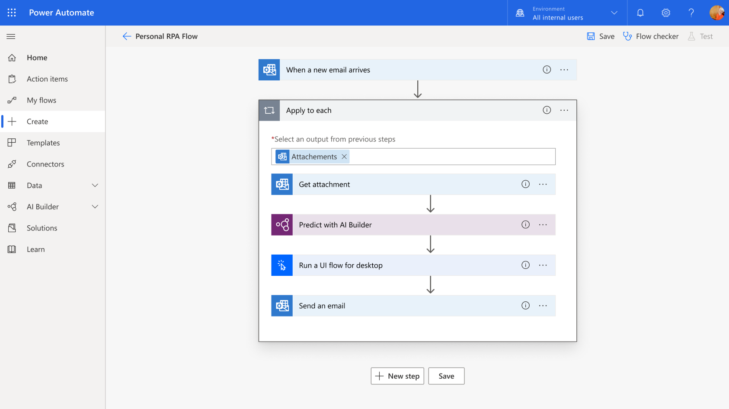Click the help question mark icon

[x=691, y=13]
